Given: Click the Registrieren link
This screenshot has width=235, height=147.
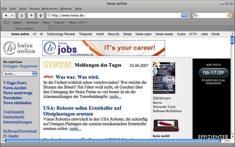Looking at the screenshot, I should point(29,66).
